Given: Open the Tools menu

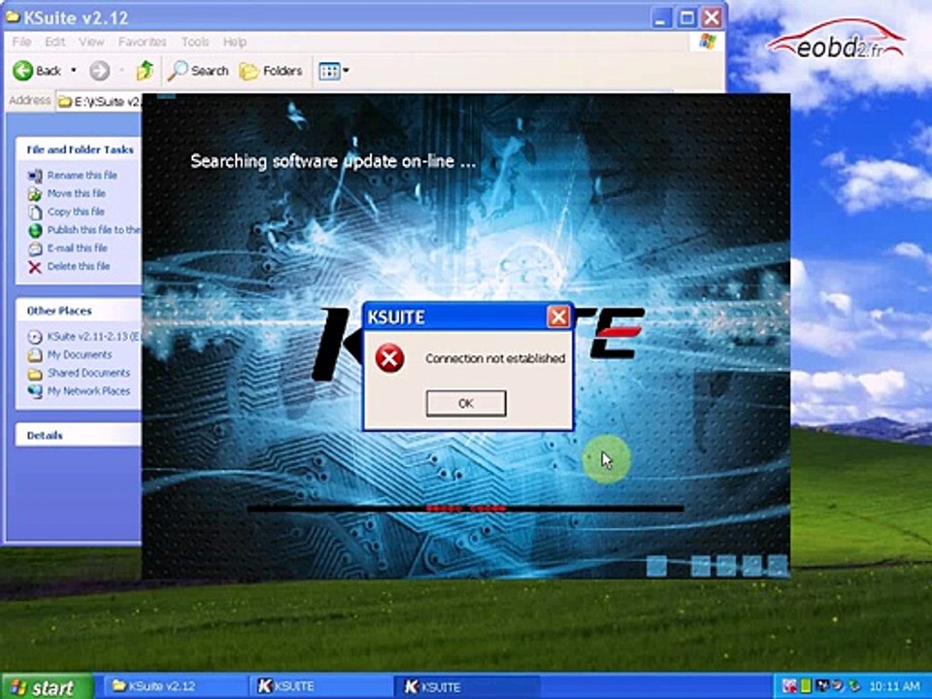Looking at the screenshot, I should click(x=195, y=42).
